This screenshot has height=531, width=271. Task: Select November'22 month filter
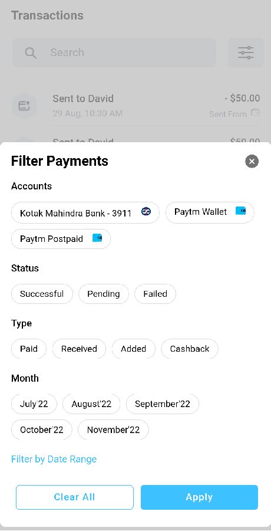pos(113,430)
